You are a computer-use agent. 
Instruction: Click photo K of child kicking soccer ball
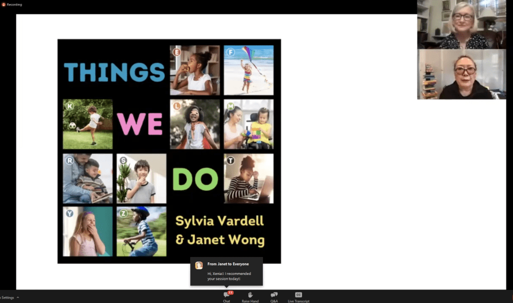pyautogui.click(x=88, y=124)
